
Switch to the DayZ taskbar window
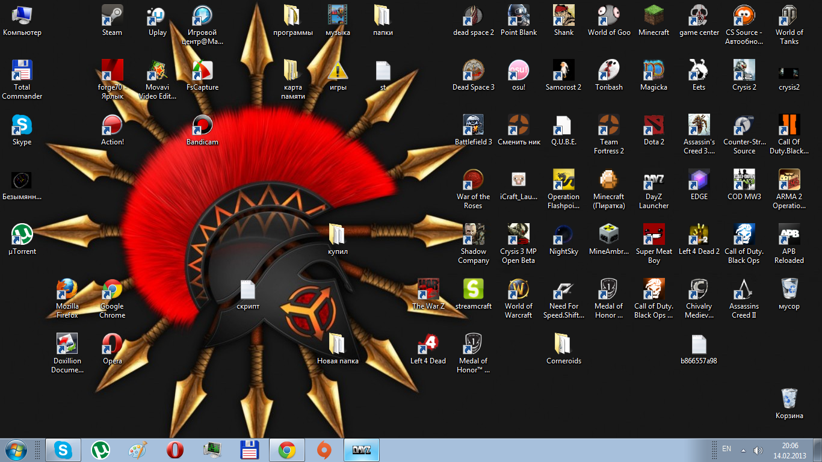point(362,449)
